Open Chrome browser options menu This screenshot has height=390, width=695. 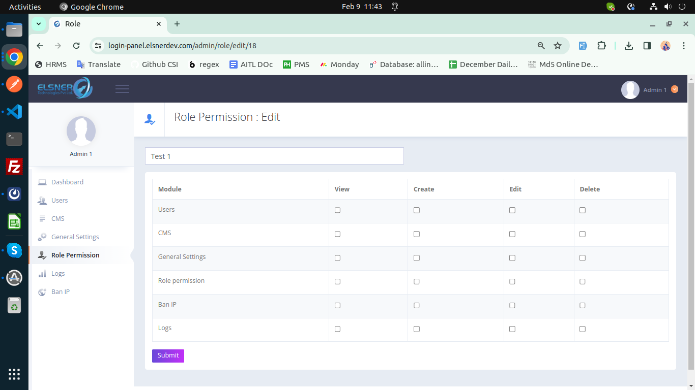click(x=684, y=45)
